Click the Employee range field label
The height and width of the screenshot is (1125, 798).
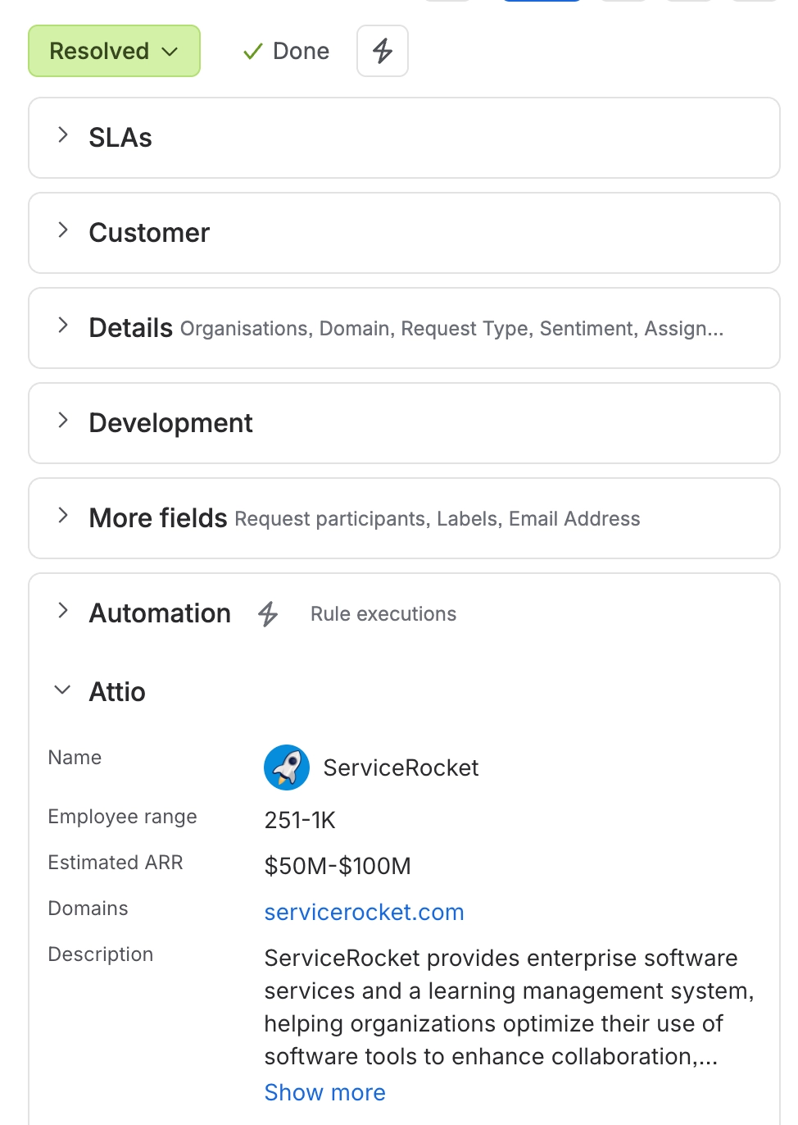point(122,817)
